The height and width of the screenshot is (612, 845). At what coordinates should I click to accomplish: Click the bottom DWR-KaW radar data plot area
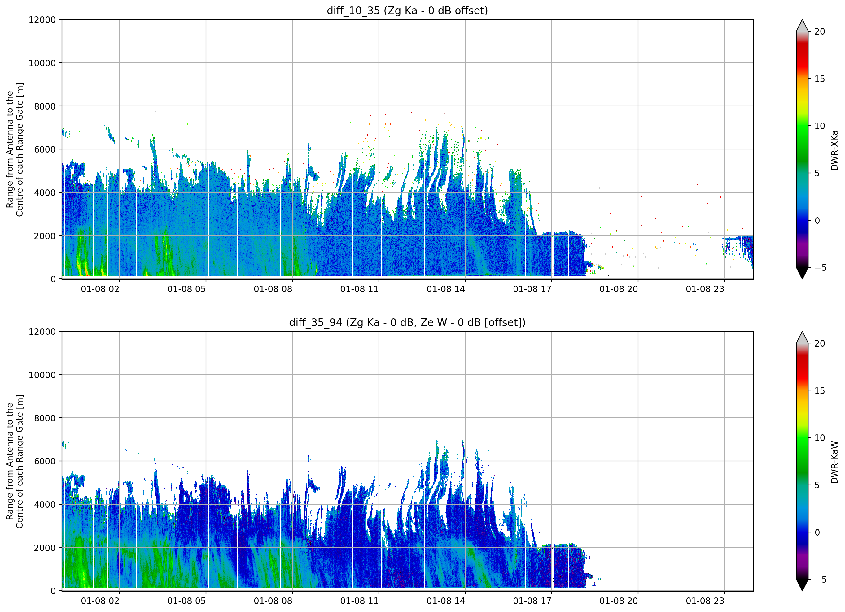pyautogui.click(x=407, y=461)
